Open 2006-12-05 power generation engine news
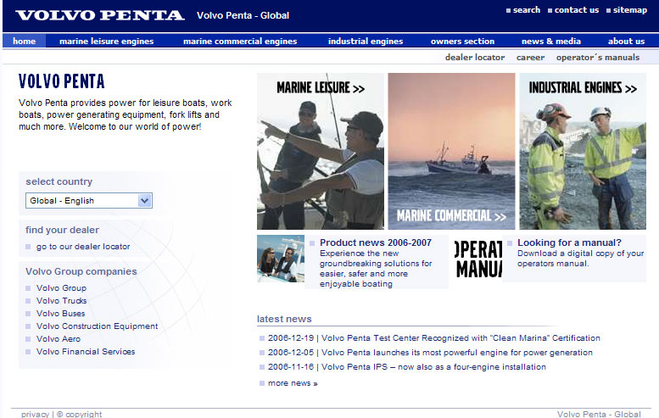 tap(430, 353)
